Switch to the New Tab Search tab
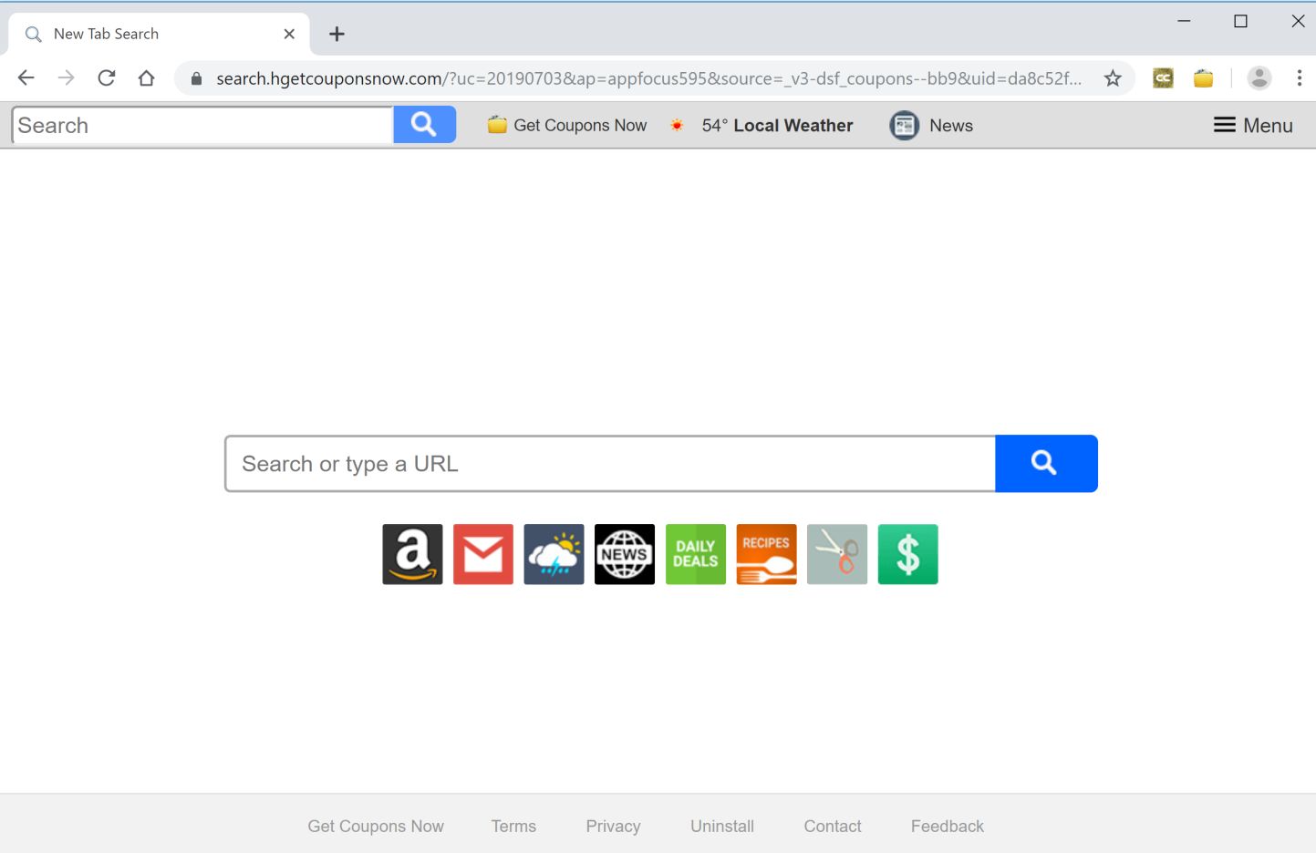Screen dimensions: 1316x853 click(x=146, y=33)
